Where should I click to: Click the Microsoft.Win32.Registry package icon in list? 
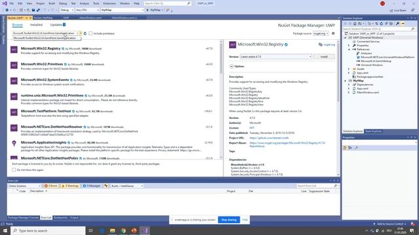(14, 50)
